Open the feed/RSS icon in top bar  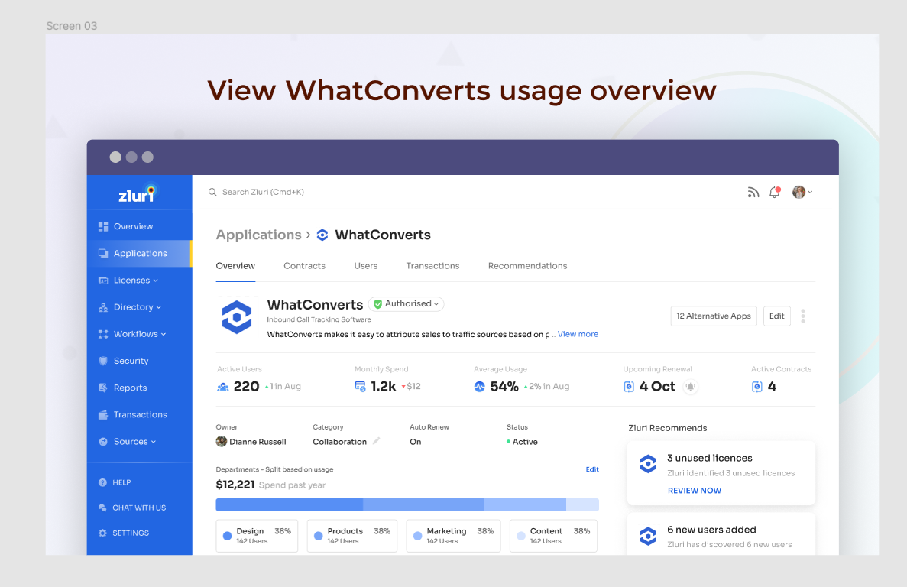pos(753,193)
